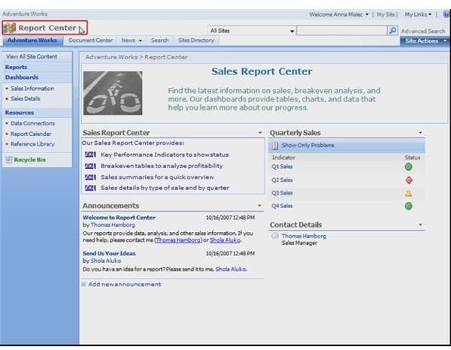Open the Announcements web part menu
Screen dimensions: 451x350
point(259,206)
